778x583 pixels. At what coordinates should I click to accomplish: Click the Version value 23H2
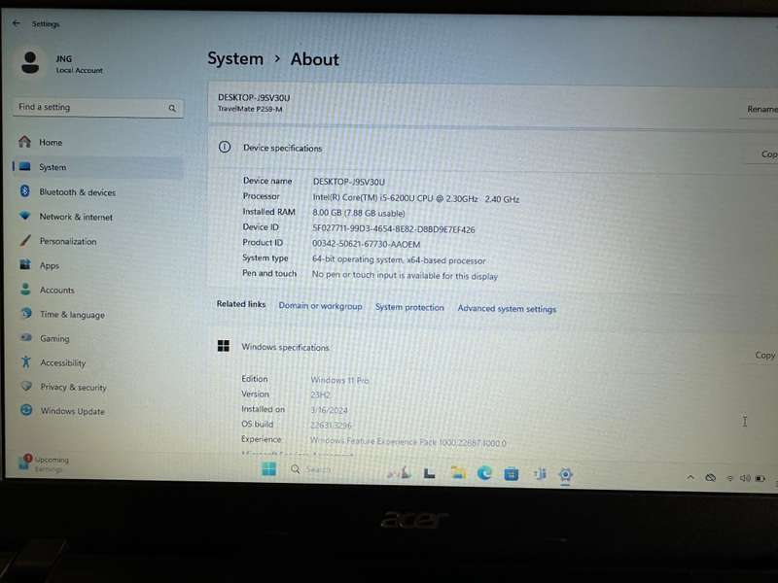(x=321, y=395)
